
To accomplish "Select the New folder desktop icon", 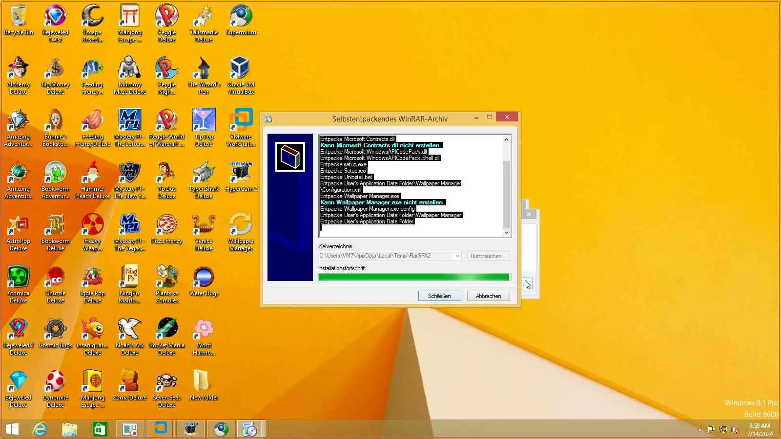I will click(204, 385).
